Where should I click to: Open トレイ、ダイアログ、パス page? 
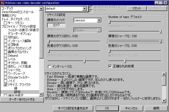[15, 19]
